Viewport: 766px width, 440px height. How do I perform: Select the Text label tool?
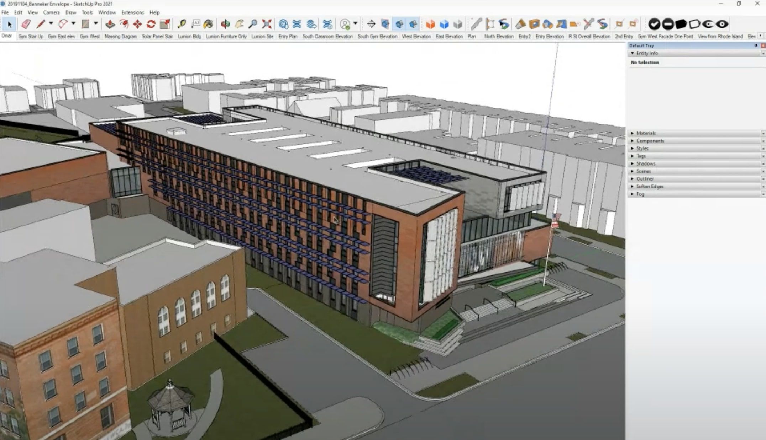195,24
